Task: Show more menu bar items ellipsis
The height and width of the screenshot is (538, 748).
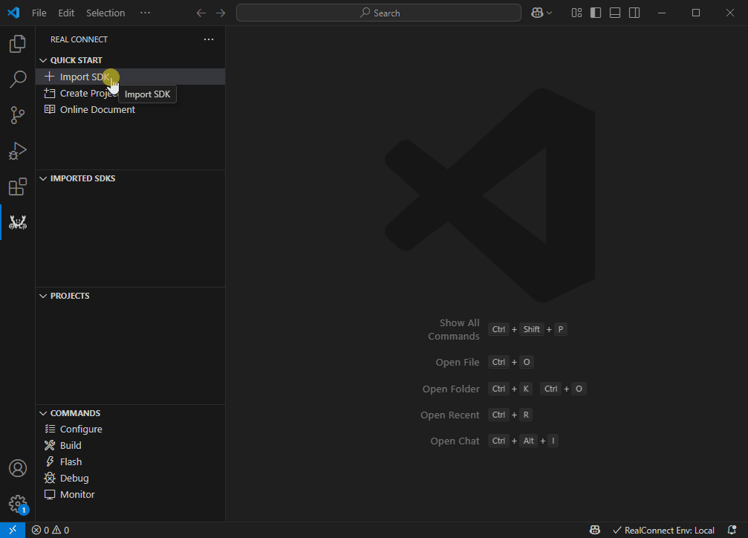Action: 145,13
